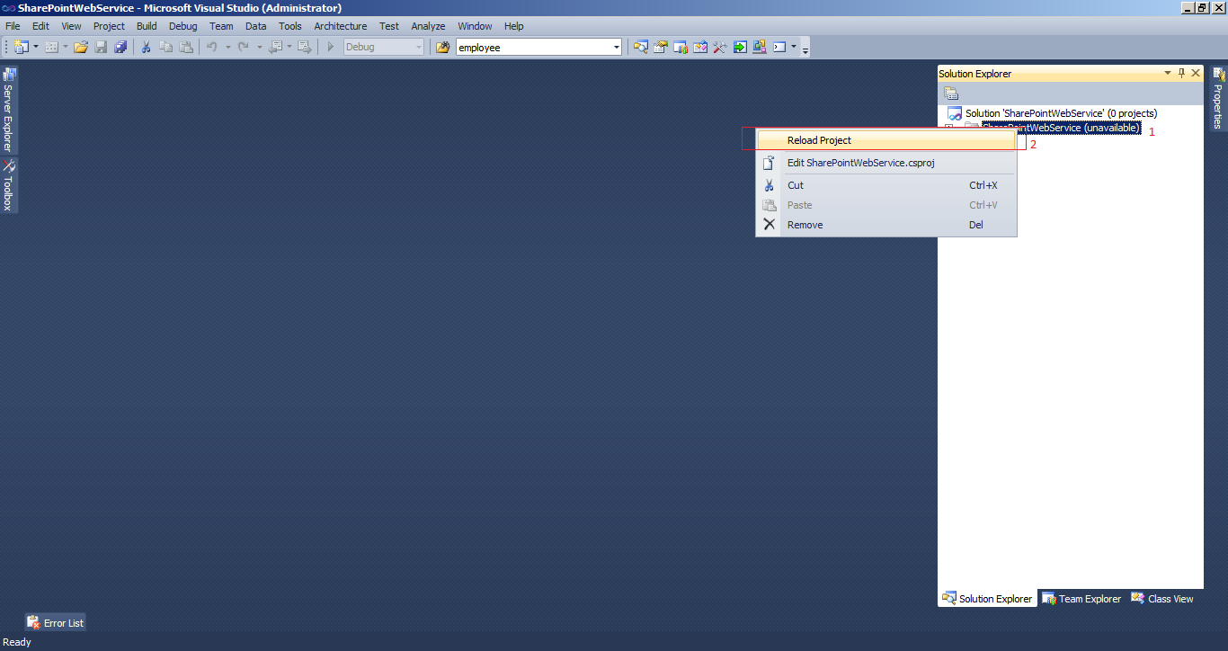Click the Copy icon in the toolbar
1228x651 pixels.
[x=166, y=47]
